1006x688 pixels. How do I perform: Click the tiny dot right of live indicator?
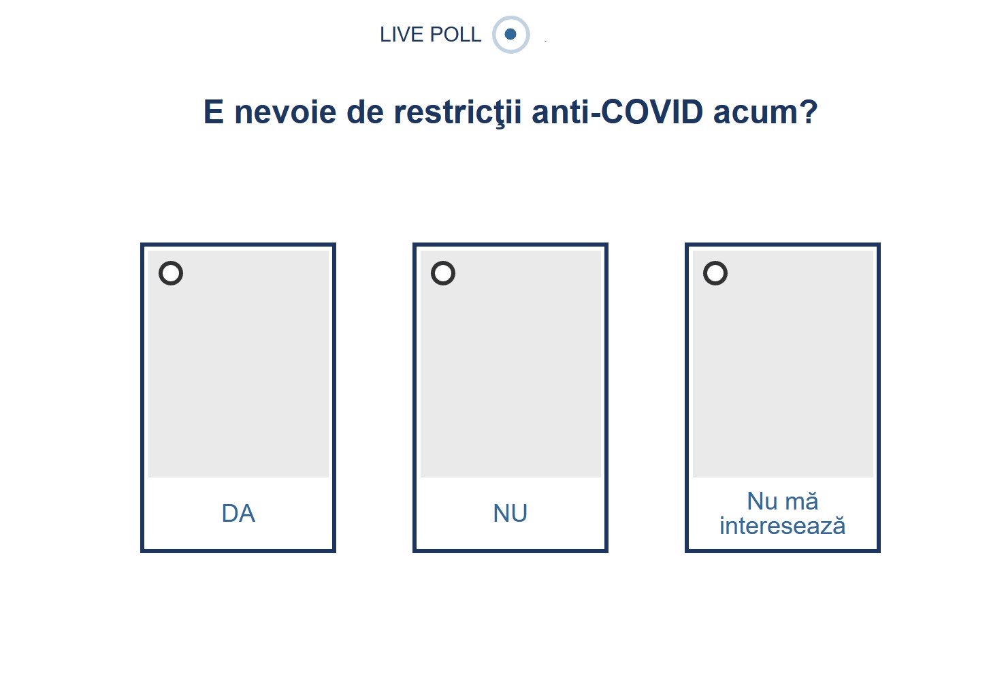pyautogui.click(x=546, y=41)
